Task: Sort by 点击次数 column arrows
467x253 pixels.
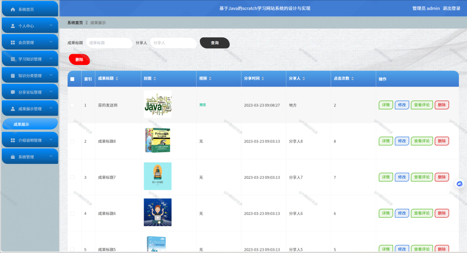Action: [353, 78]
